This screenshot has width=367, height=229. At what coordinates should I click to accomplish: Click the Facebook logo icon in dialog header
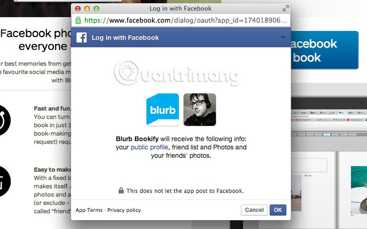click(81, 38)
